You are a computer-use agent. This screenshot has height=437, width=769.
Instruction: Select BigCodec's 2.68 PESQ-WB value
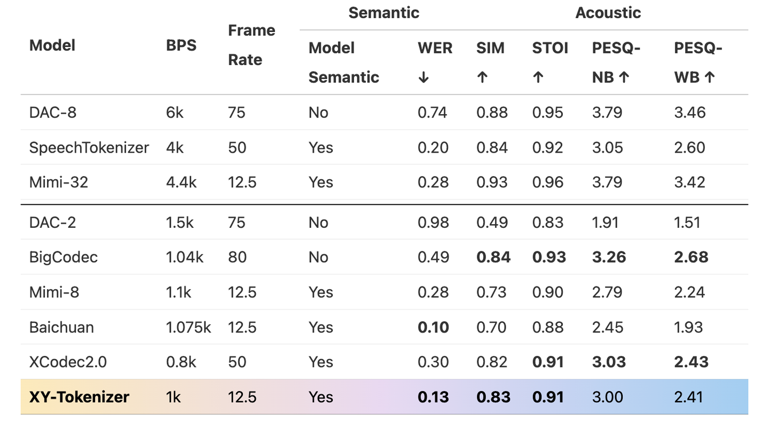[x=691, y=257]
